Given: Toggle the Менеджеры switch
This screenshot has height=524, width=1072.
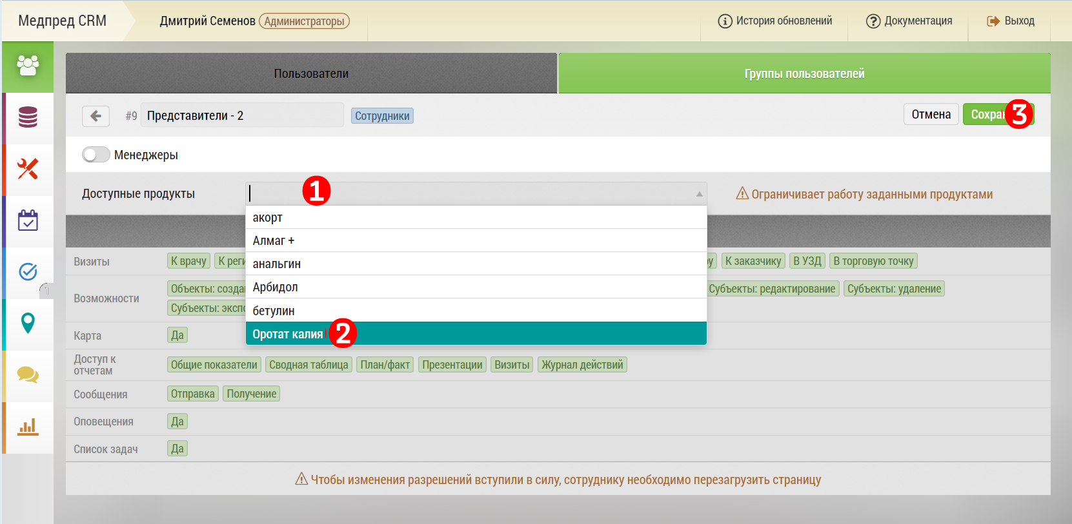Looking at the screenshot, I should point(96,155).
